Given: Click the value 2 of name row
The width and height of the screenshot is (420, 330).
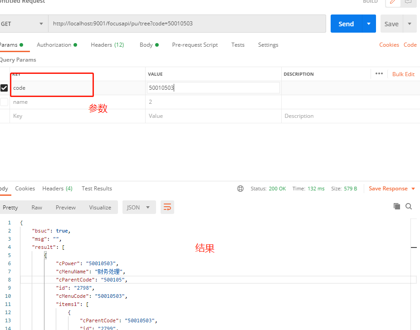Looking at the screenshot, I should tap(213, 102).
